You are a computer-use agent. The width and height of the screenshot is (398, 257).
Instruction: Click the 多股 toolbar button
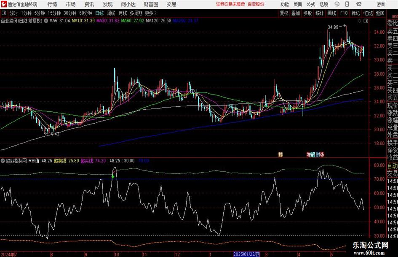(307, 13)
